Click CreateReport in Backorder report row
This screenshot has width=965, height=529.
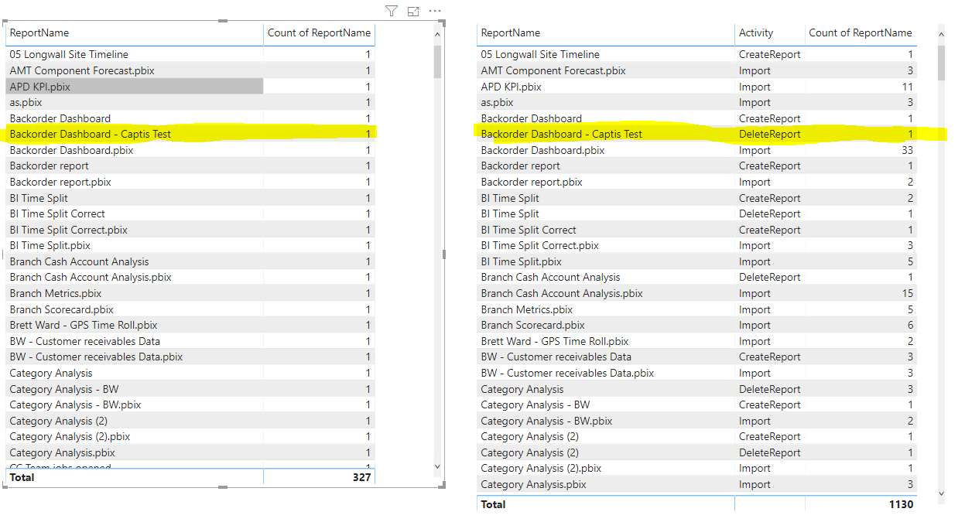[x=770, y=166]
